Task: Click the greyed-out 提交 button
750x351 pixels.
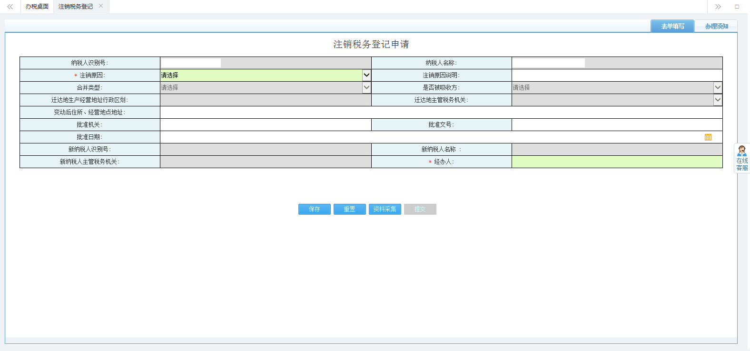Action: (420, 209)
